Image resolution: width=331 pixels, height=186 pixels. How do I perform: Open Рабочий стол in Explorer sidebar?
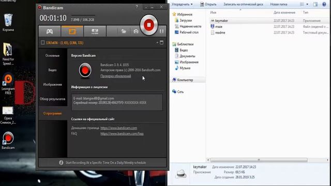186,32
